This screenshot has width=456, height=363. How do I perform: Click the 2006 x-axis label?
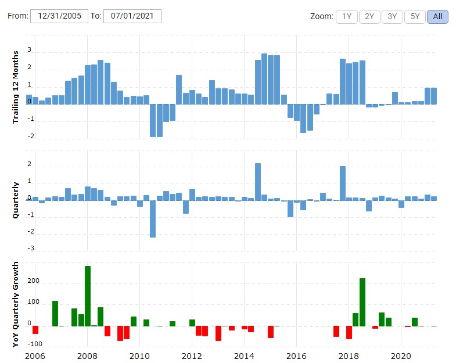tap(35, 356)
